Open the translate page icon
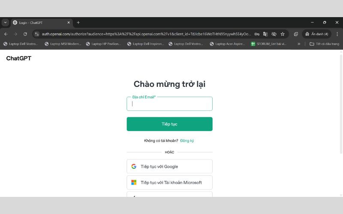This screenshot has width=343, height=214. [265, 34]
